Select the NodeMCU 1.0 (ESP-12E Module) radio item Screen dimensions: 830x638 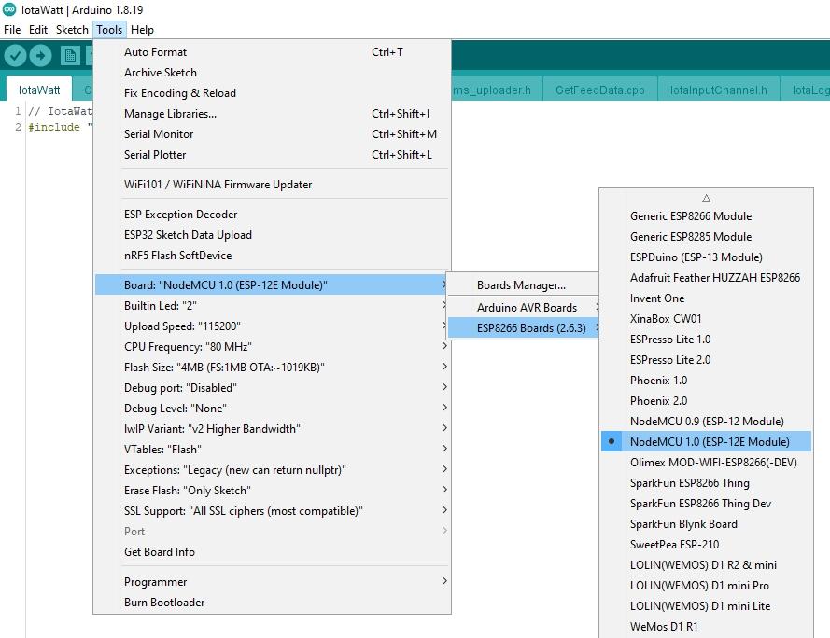(x=706, y=442)
